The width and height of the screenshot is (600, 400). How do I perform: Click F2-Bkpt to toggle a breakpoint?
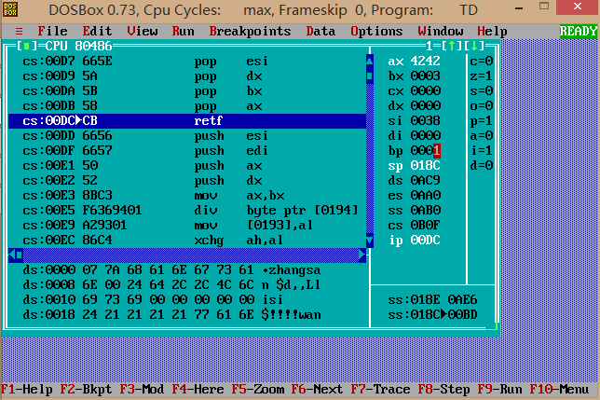click(x=86, y=390)
